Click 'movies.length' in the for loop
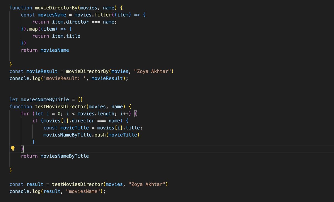Image resolution: width=334 pixels, height=202 pixels. (96, 114)
